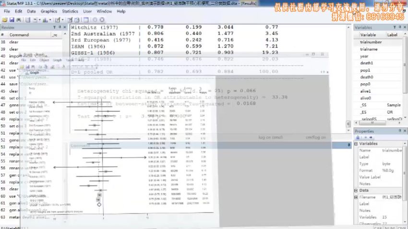
Task: Click the Viewer toolbar icon
Action: (35, 20)
